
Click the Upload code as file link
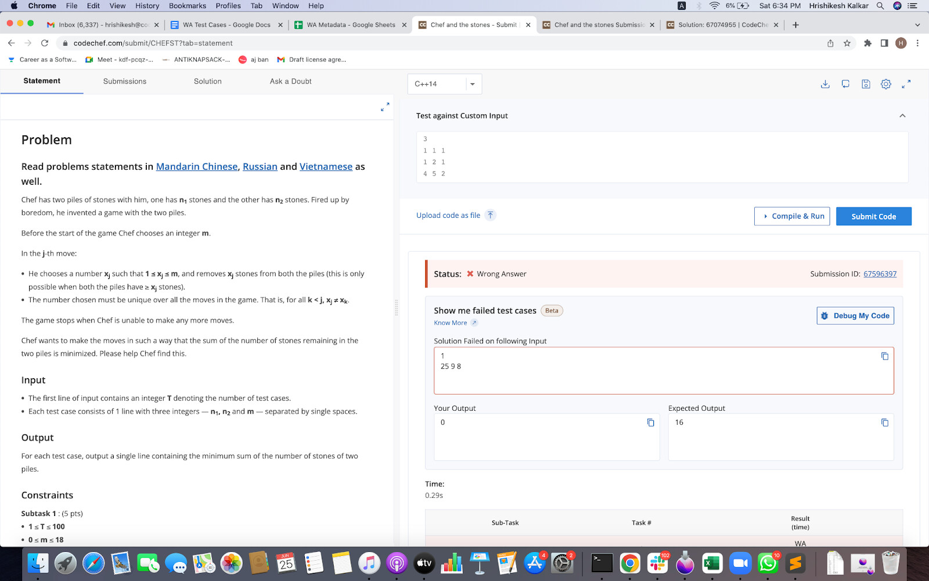448,216
